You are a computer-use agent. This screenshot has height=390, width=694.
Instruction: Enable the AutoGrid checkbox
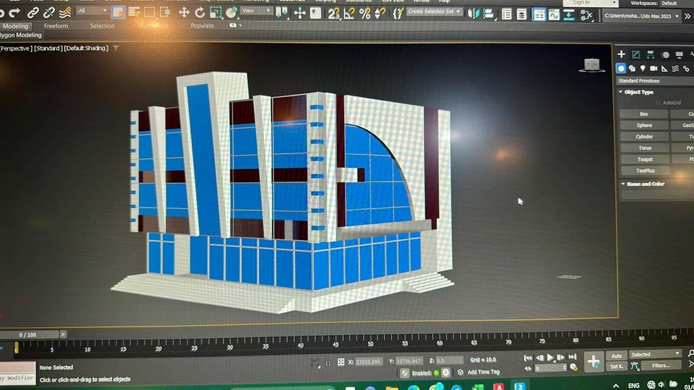click(x=658, y=103)
